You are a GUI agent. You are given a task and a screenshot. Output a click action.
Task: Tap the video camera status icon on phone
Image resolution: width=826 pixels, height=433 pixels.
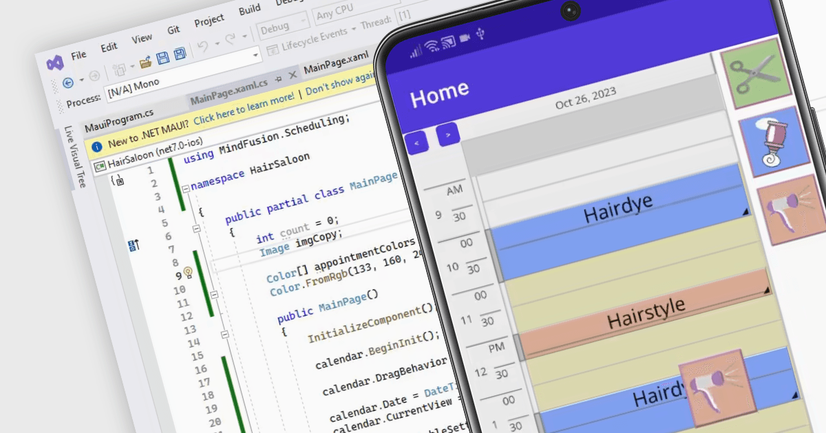tap(465, 38)
